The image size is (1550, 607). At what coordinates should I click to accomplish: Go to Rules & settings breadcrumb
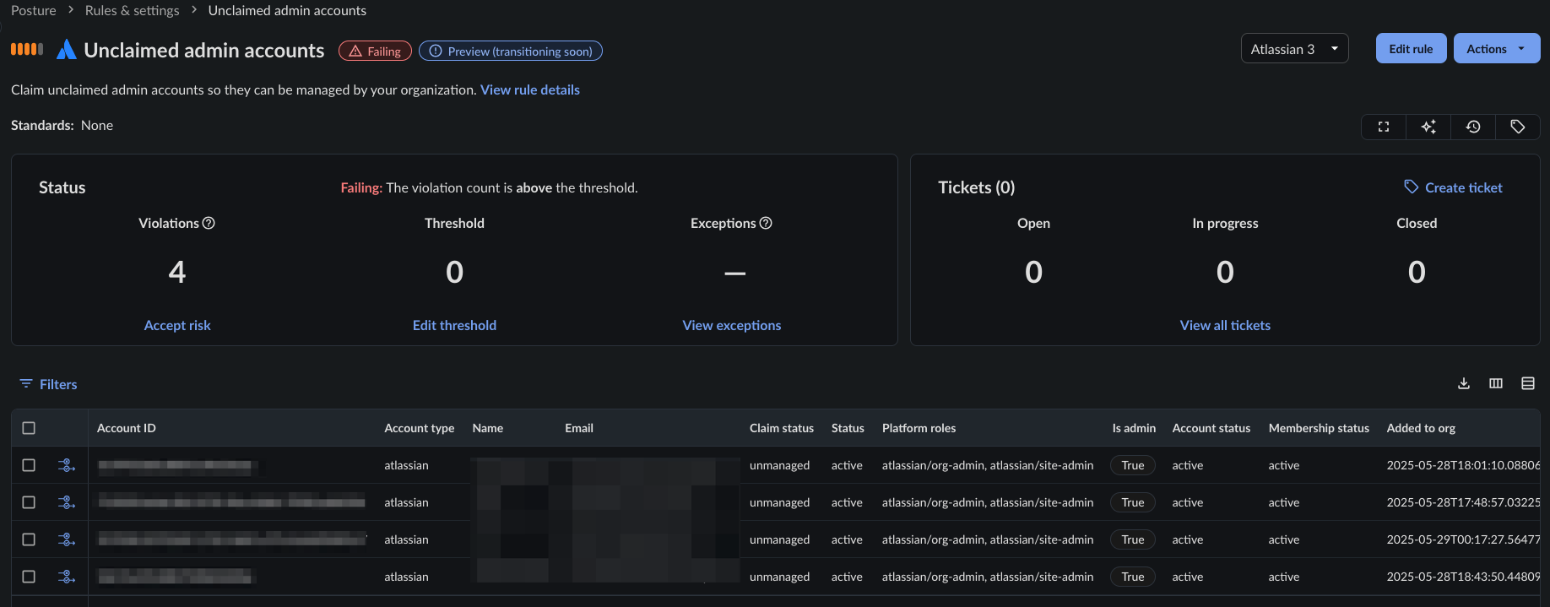(x=133, y=10)
